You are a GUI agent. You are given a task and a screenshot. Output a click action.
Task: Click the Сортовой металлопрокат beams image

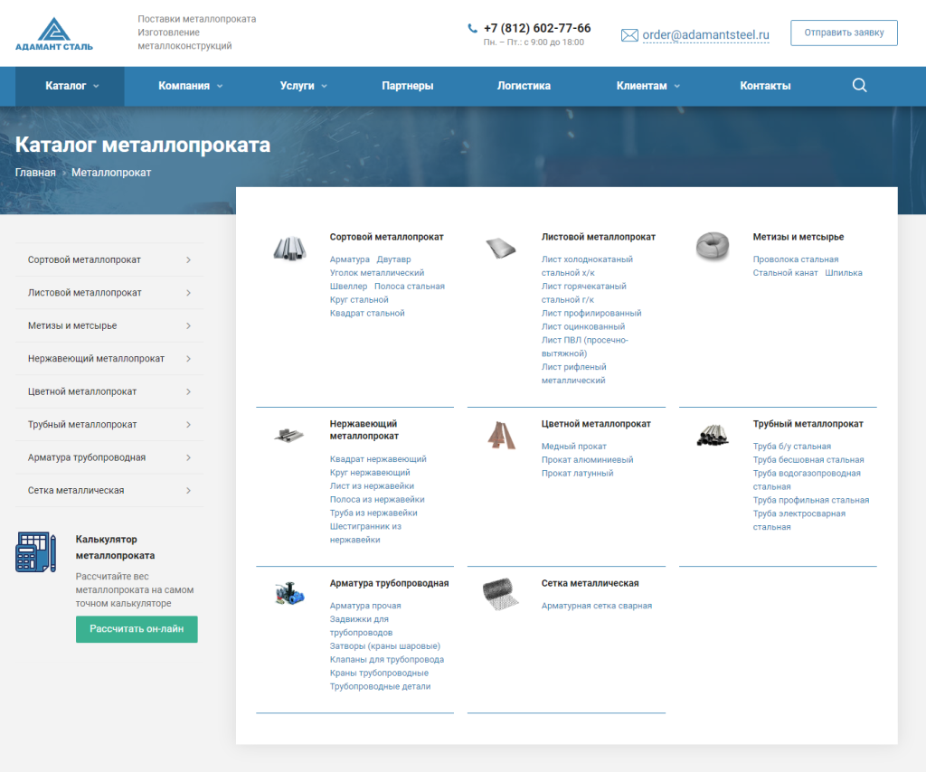click(x=289, y=248)
